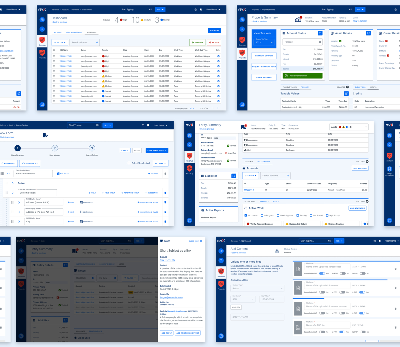The width and height of the screenshot is (400, 347).
Task: Uncheck All 23 items in Active Work
Action: [245, 215]
